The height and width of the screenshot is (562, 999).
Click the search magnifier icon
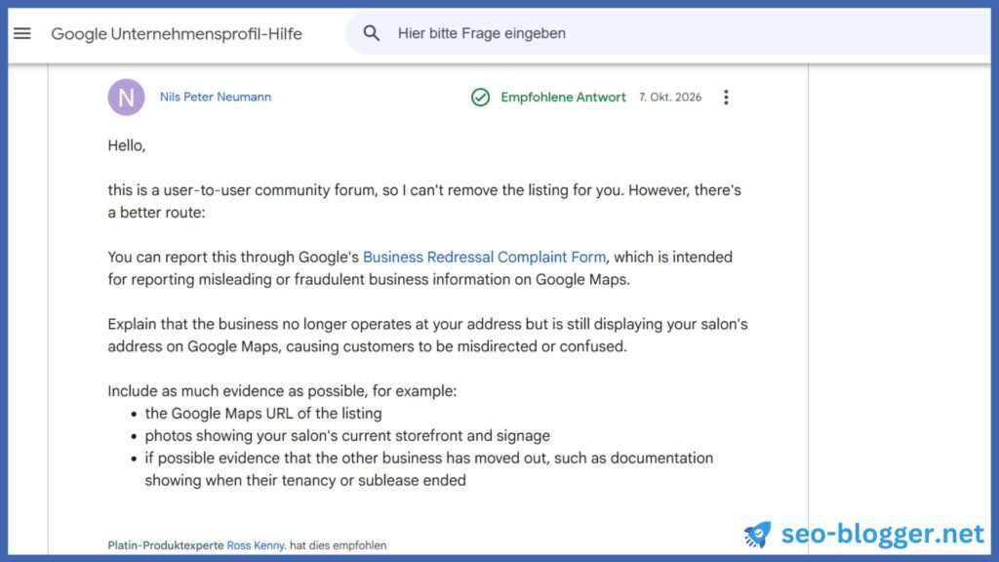(372, 33)
